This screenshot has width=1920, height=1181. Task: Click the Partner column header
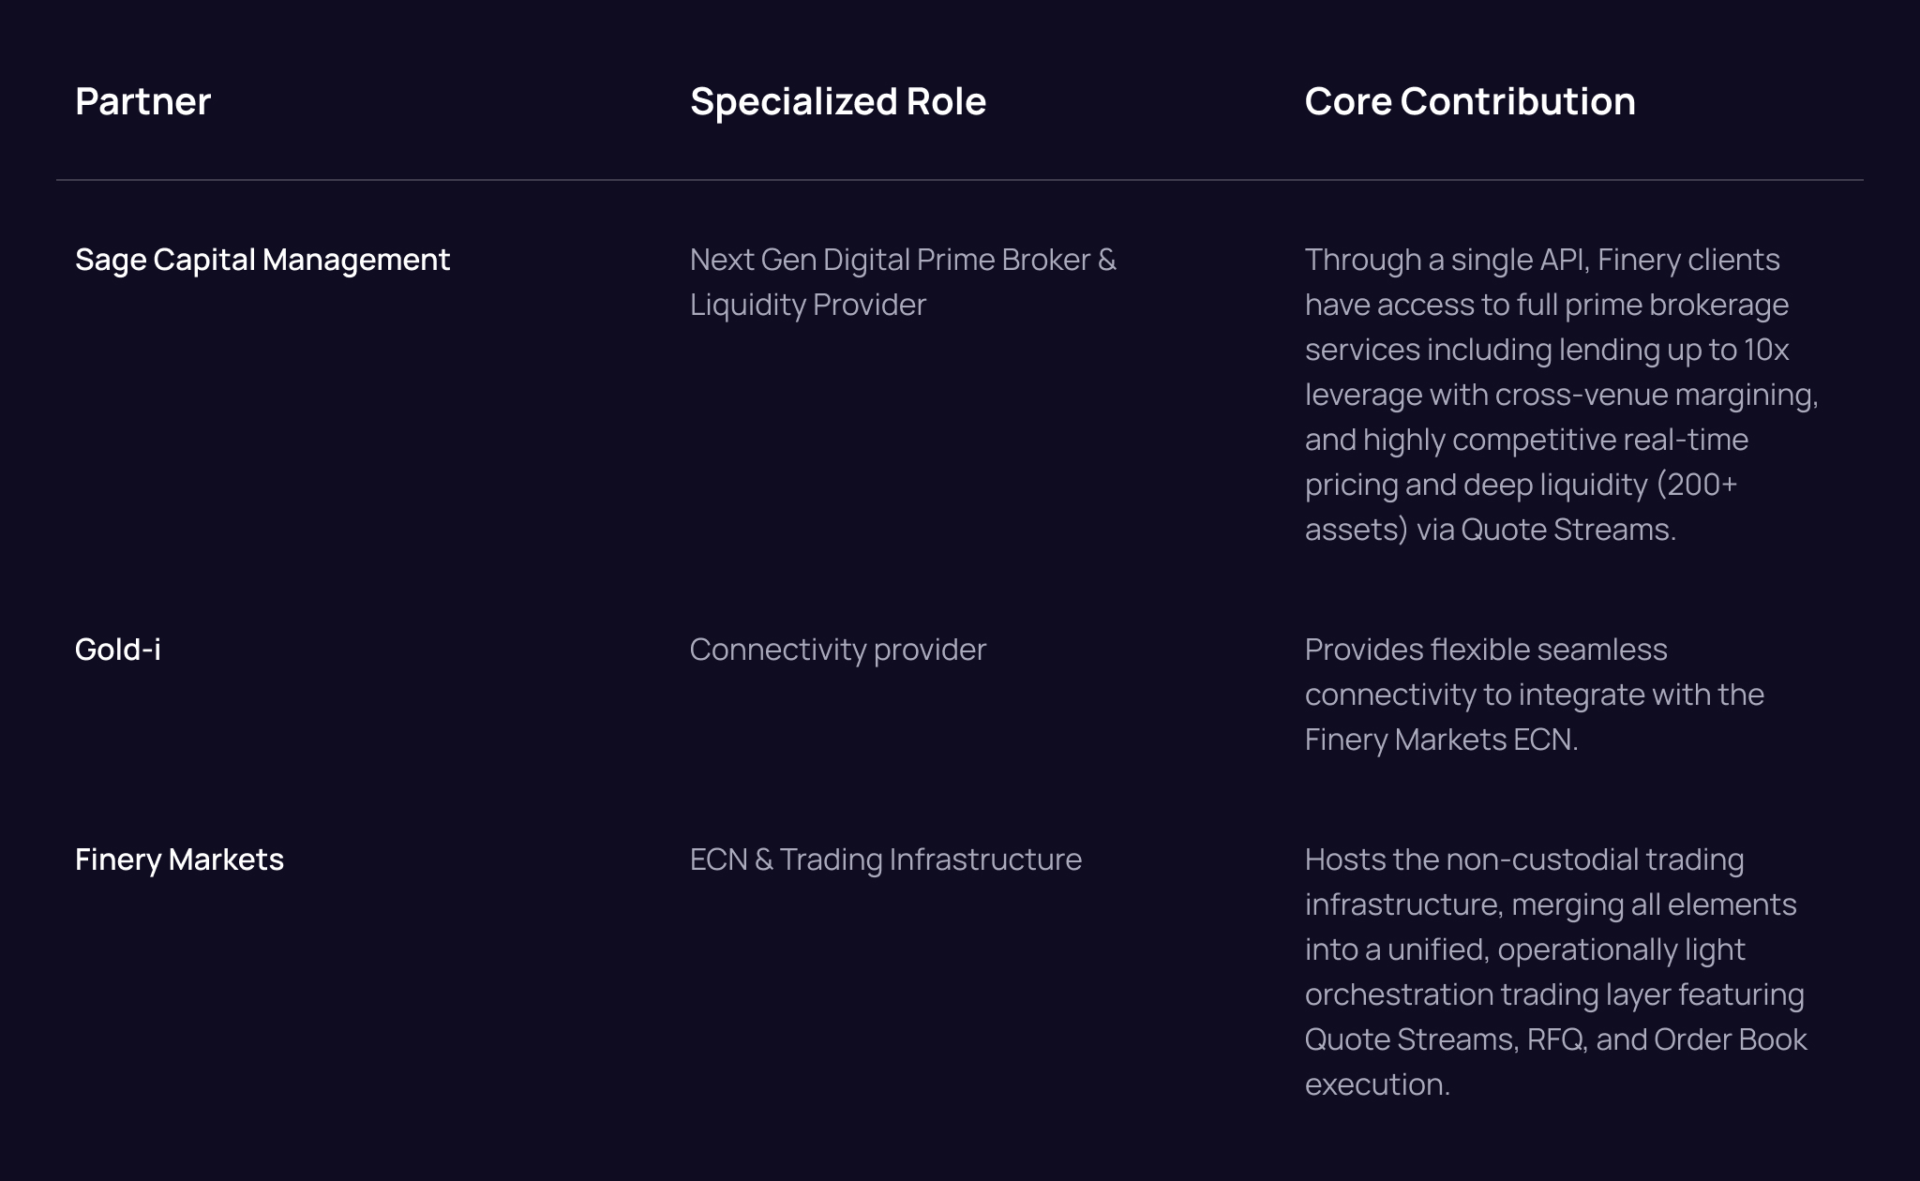[x=142, y=101]
